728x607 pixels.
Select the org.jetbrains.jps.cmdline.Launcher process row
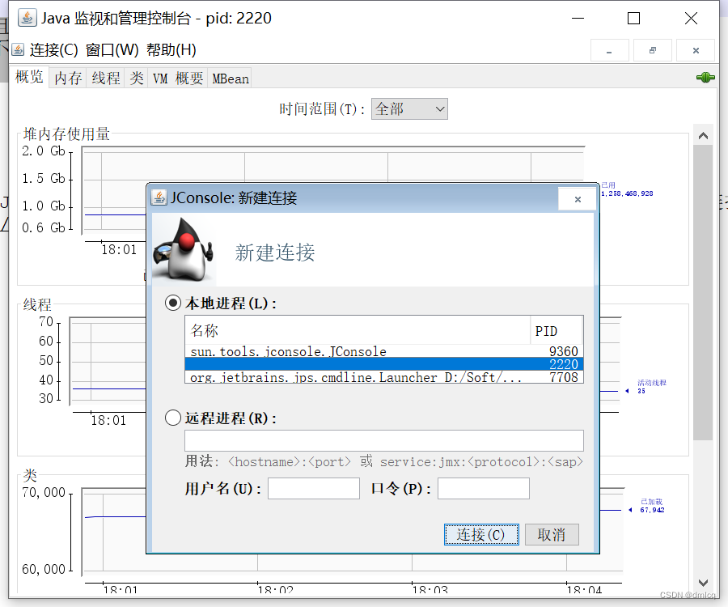click(x=384, y=377)
